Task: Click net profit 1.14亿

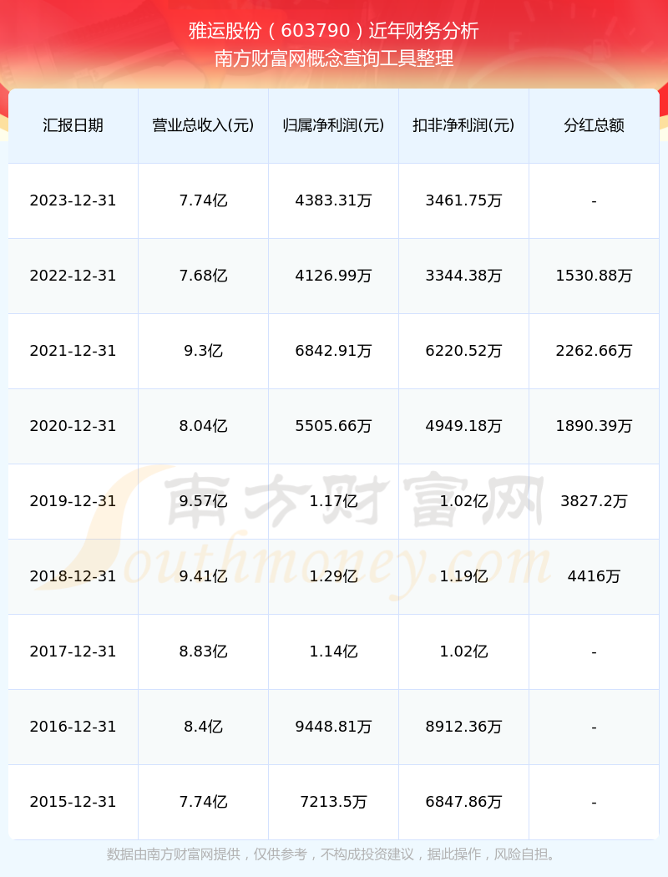Action: tap(334, 651)
